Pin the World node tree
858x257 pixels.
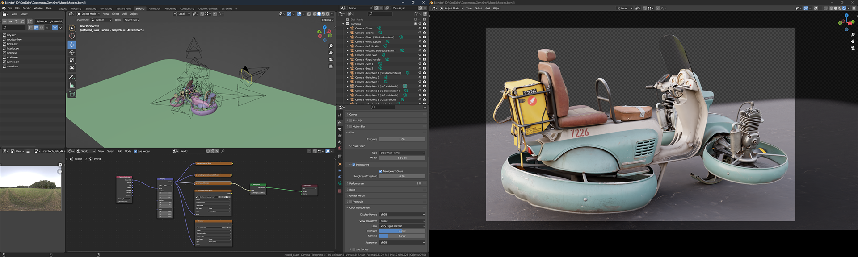pyautogui.click(x=223, y=151)
